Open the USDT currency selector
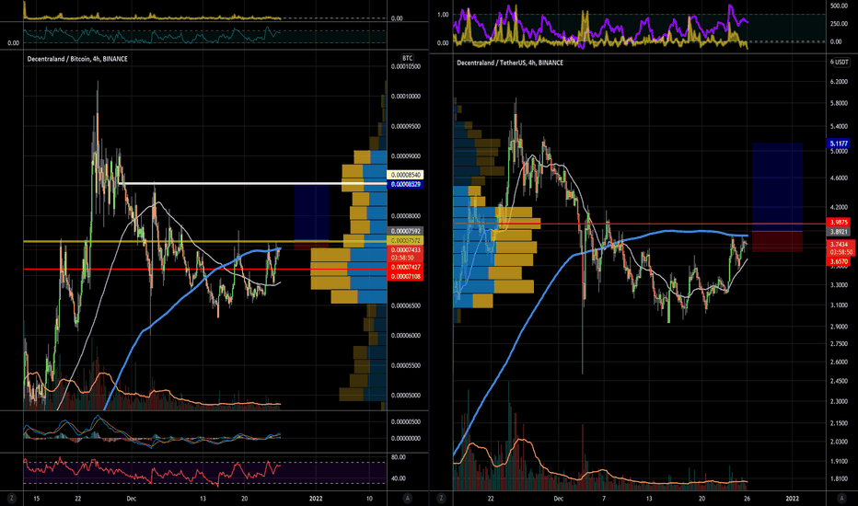The width and height of the screenshot is (858, 506). tap(840, 62)
